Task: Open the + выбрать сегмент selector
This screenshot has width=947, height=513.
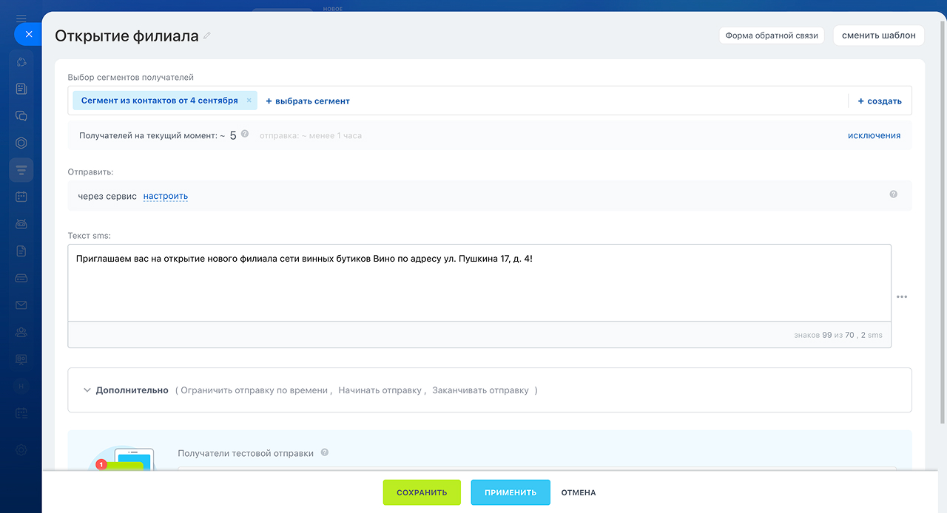Action: [x=308, y=101]
